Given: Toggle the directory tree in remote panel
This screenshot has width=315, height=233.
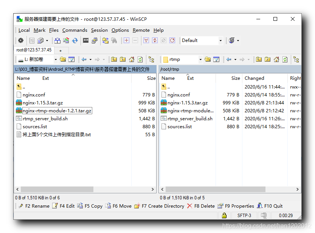Looking at the screenshot, I should [x=296, y=59].
